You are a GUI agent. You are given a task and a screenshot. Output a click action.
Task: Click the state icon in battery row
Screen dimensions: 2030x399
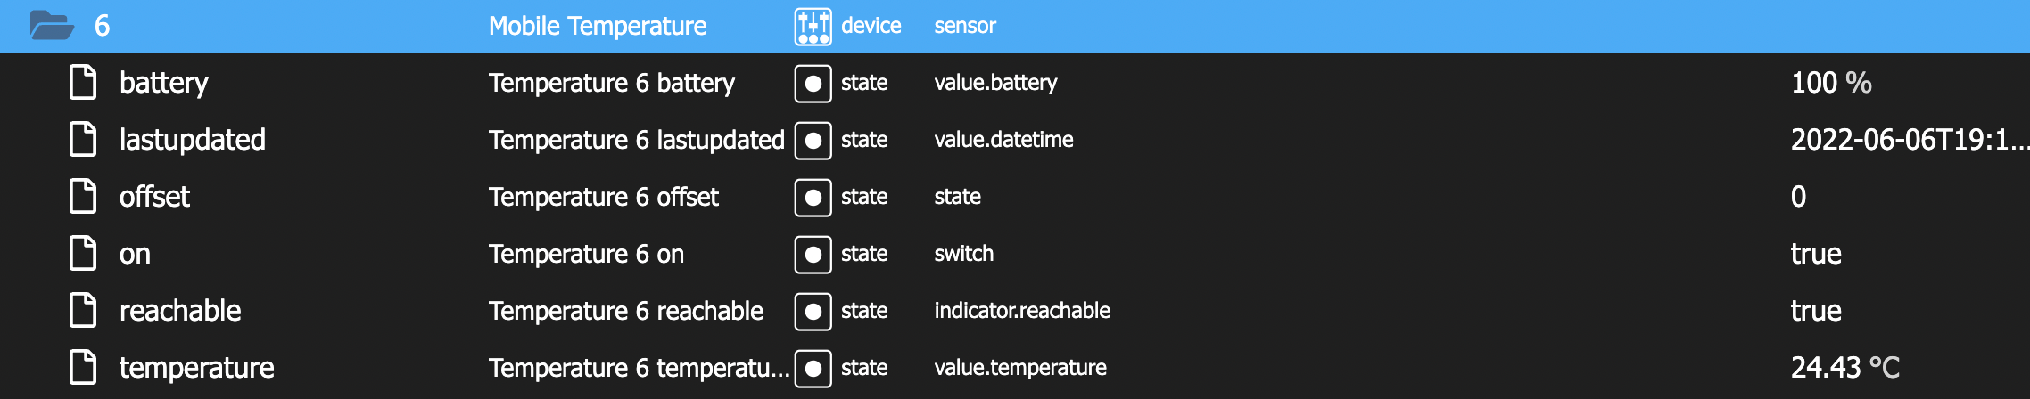(x=813, y=84)
